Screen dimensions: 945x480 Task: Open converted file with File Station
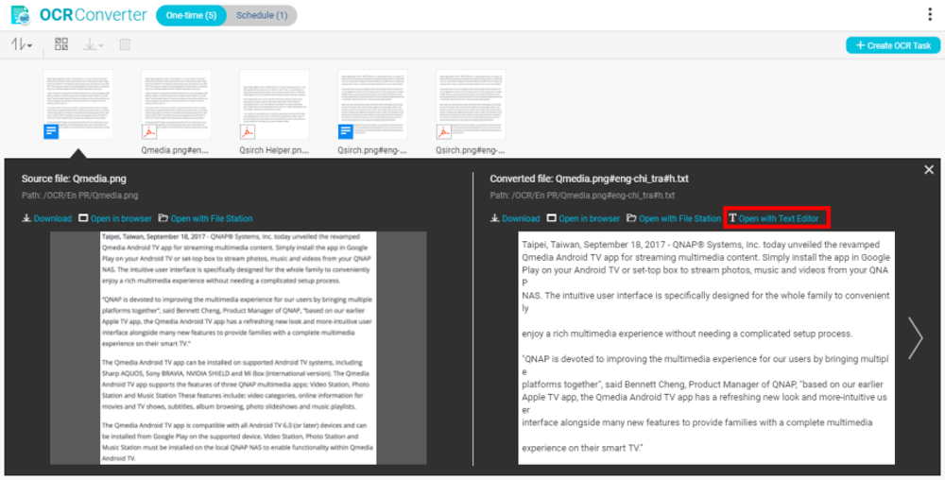[674, 218]
